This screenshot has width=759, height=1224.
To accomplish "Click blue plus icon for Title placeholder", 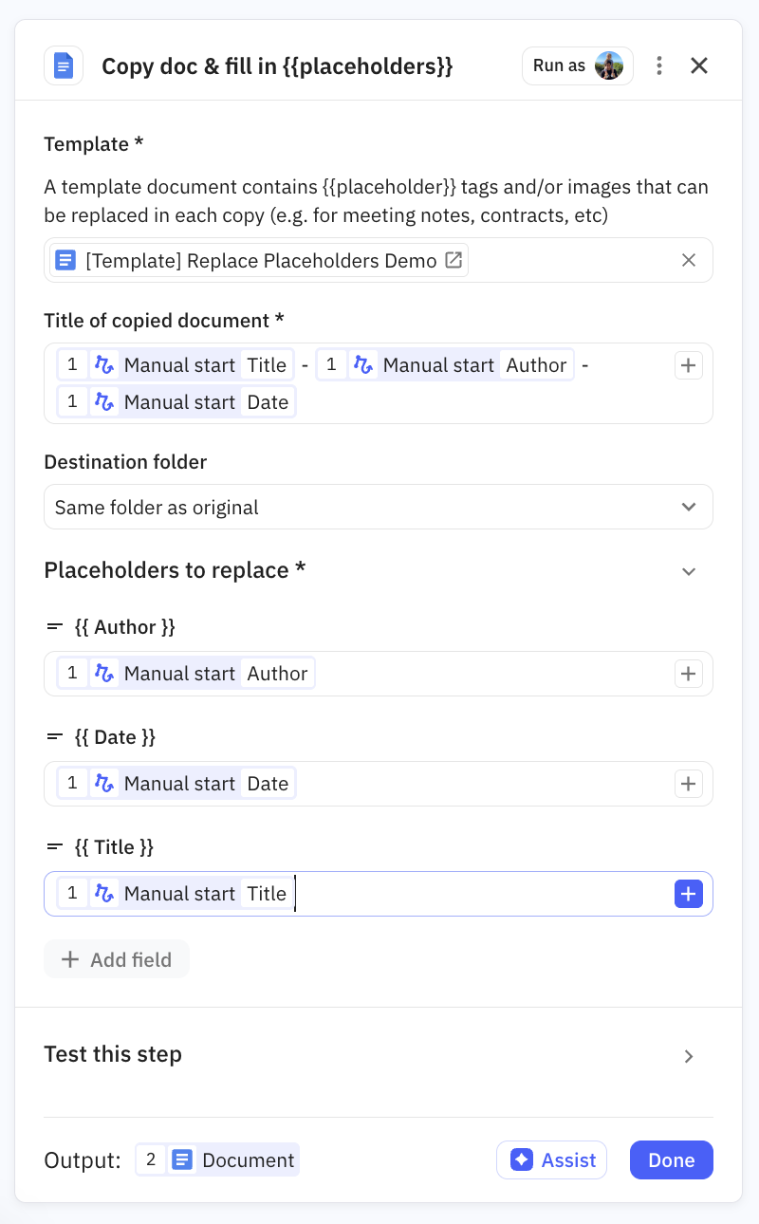I will click(x=689, y=894).
